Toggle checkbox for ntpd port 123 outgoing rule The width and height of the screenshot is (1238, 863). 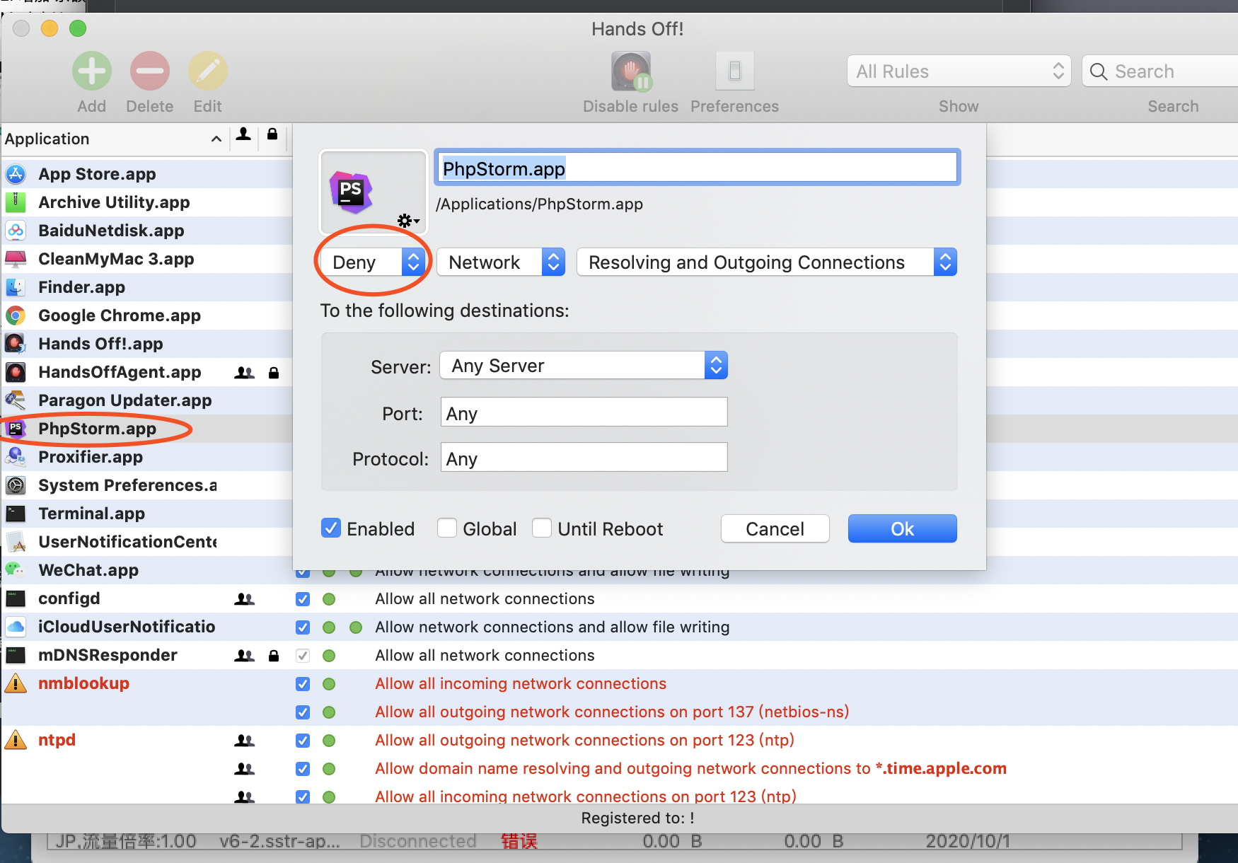[x=303, y=741]
